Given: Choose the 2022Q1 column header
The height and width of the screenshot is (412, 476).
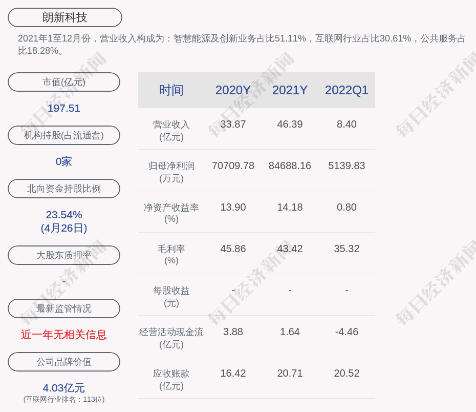Looking at the screenshot, I should coord(347,90).
